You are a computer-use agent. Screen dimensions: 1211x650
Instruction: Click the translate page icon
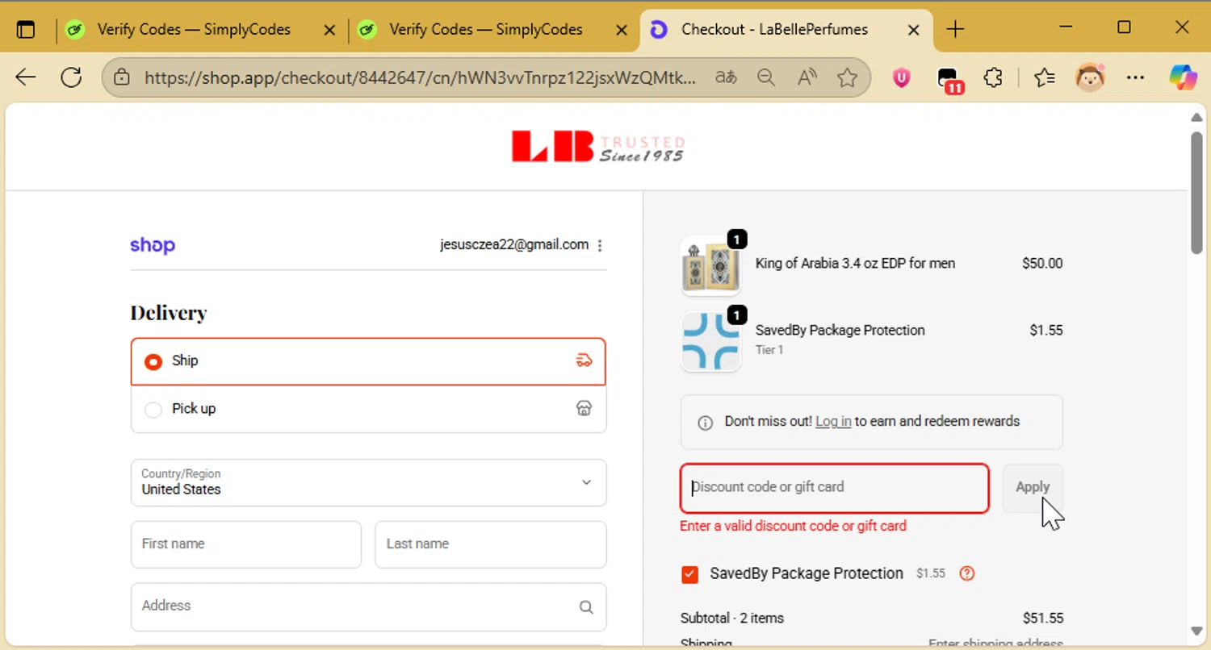coord(726,77)
